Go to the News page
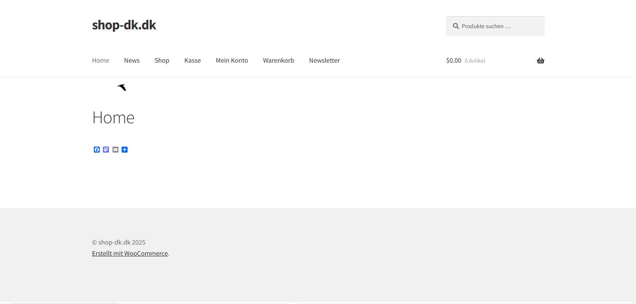The image size is (636, 304). pyautogui.click(x=132, y=61)
